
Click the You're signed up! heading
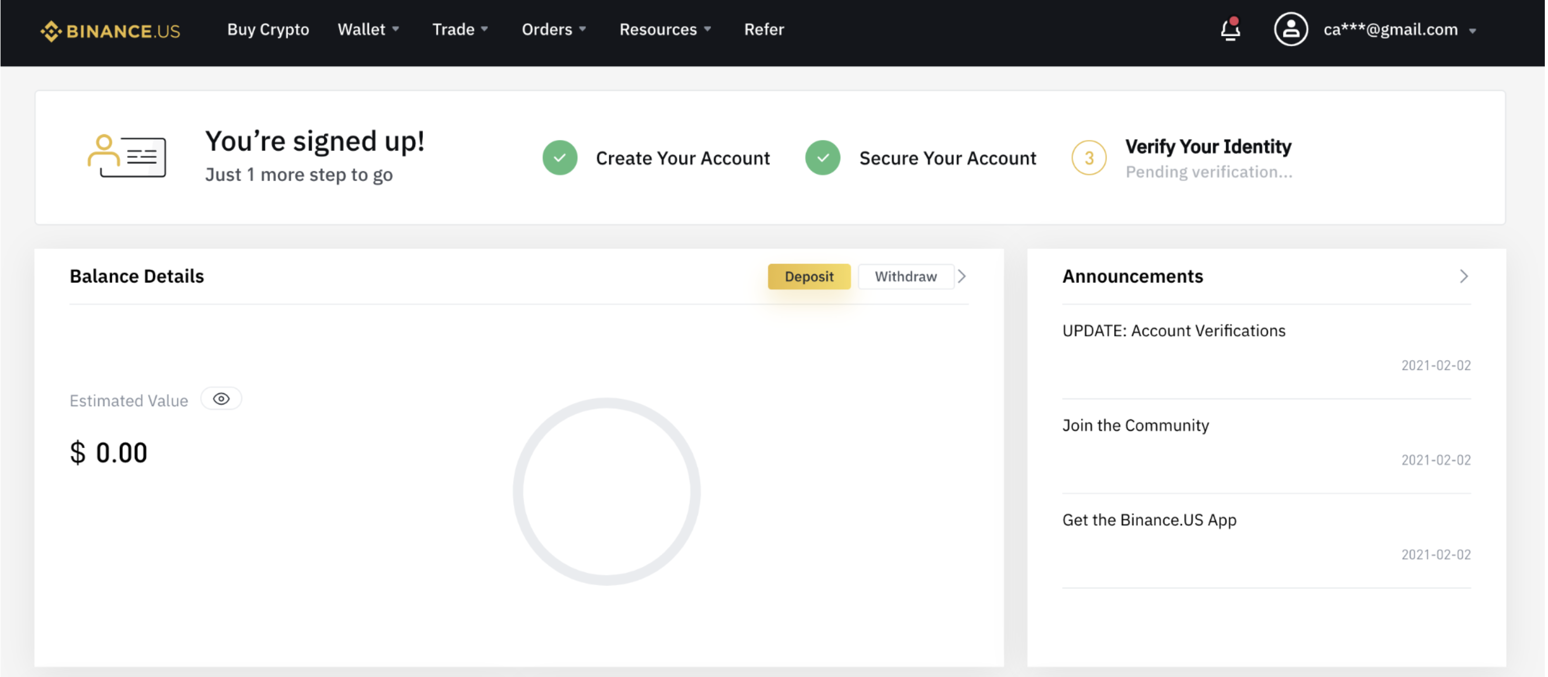pos(315,141)
